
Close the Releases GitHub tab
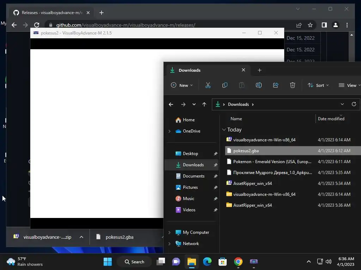point(88,13)
